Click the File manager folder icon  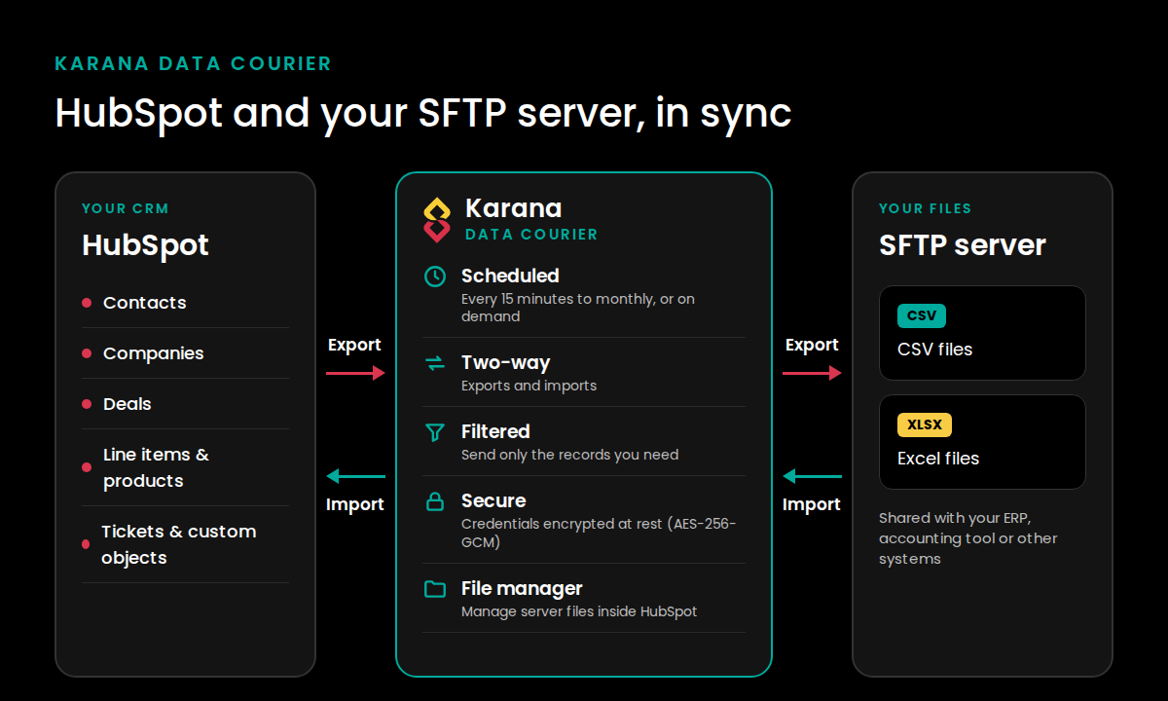[x=435, y=589]
